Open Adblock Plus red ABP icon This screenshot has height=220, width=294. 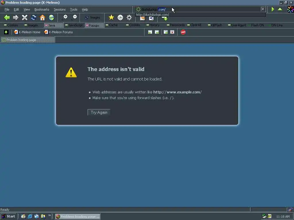click(183, 32)
